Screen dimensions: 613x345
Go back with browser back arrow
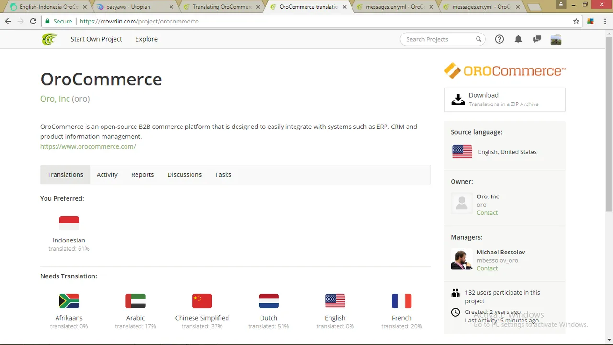pyautogui.click(x=8, y=21)
